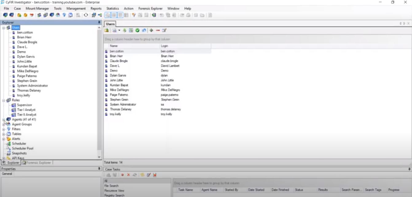
Task: Click the first highlighted view layout button in main toolbar
Action: [x=108, y=15]
